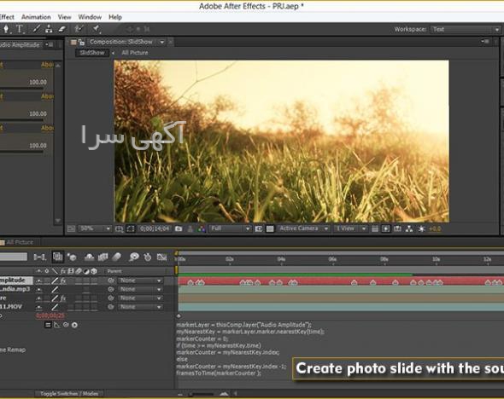The width and height of the screenshot is (504, 399).
Task: Click Reset Exposure icon in viewer
Action: coord(421,228)
